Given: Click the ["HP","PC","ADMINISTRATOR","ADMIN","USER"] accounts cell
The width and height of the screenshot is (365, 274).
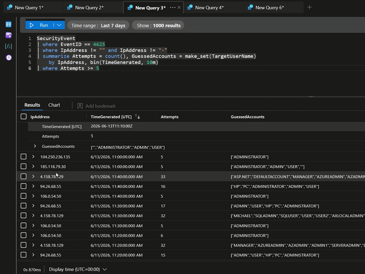Looking at the screenshot, I should point(275,186).
